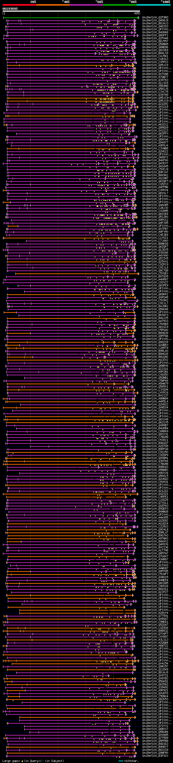Click hit label UniRef100_B4UHA9
The image size is (173, 763).
(x=155, y=32)
